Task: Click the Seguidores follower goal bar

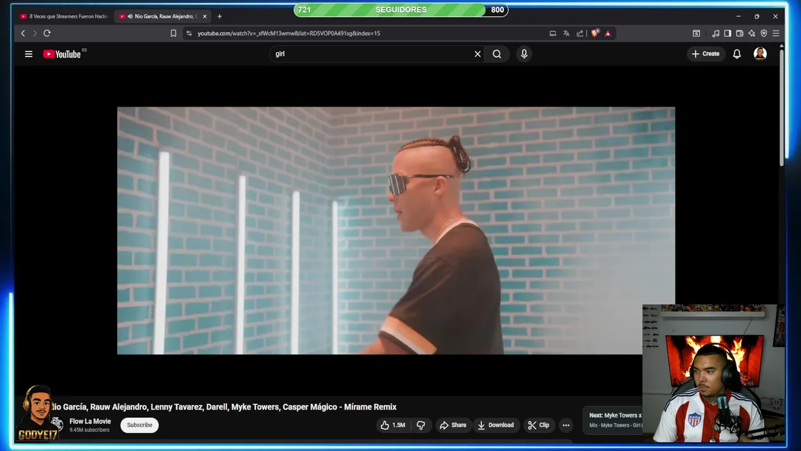Action: 400,10
